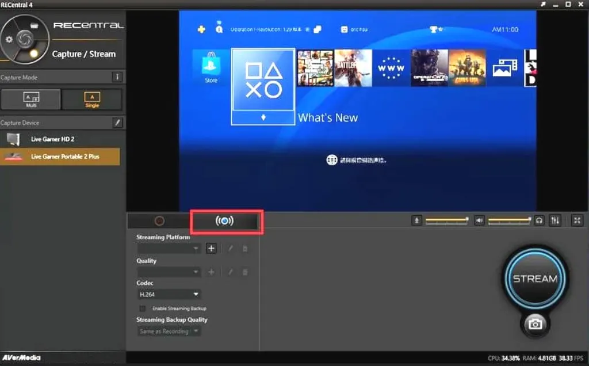Click the AVerMedia logo
589x366 pixels.
point(21,357)
